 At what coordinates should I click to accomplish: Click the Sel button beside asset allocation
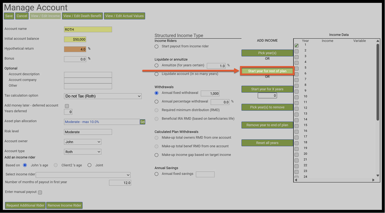(x=142, y=122)
